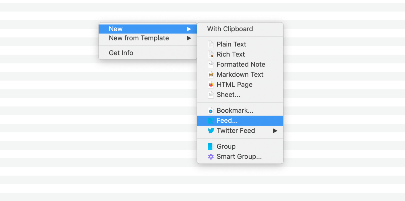Click the highlighted Feed icon
The width and height of the screenshot is (405, 201).
click(211, 120)
